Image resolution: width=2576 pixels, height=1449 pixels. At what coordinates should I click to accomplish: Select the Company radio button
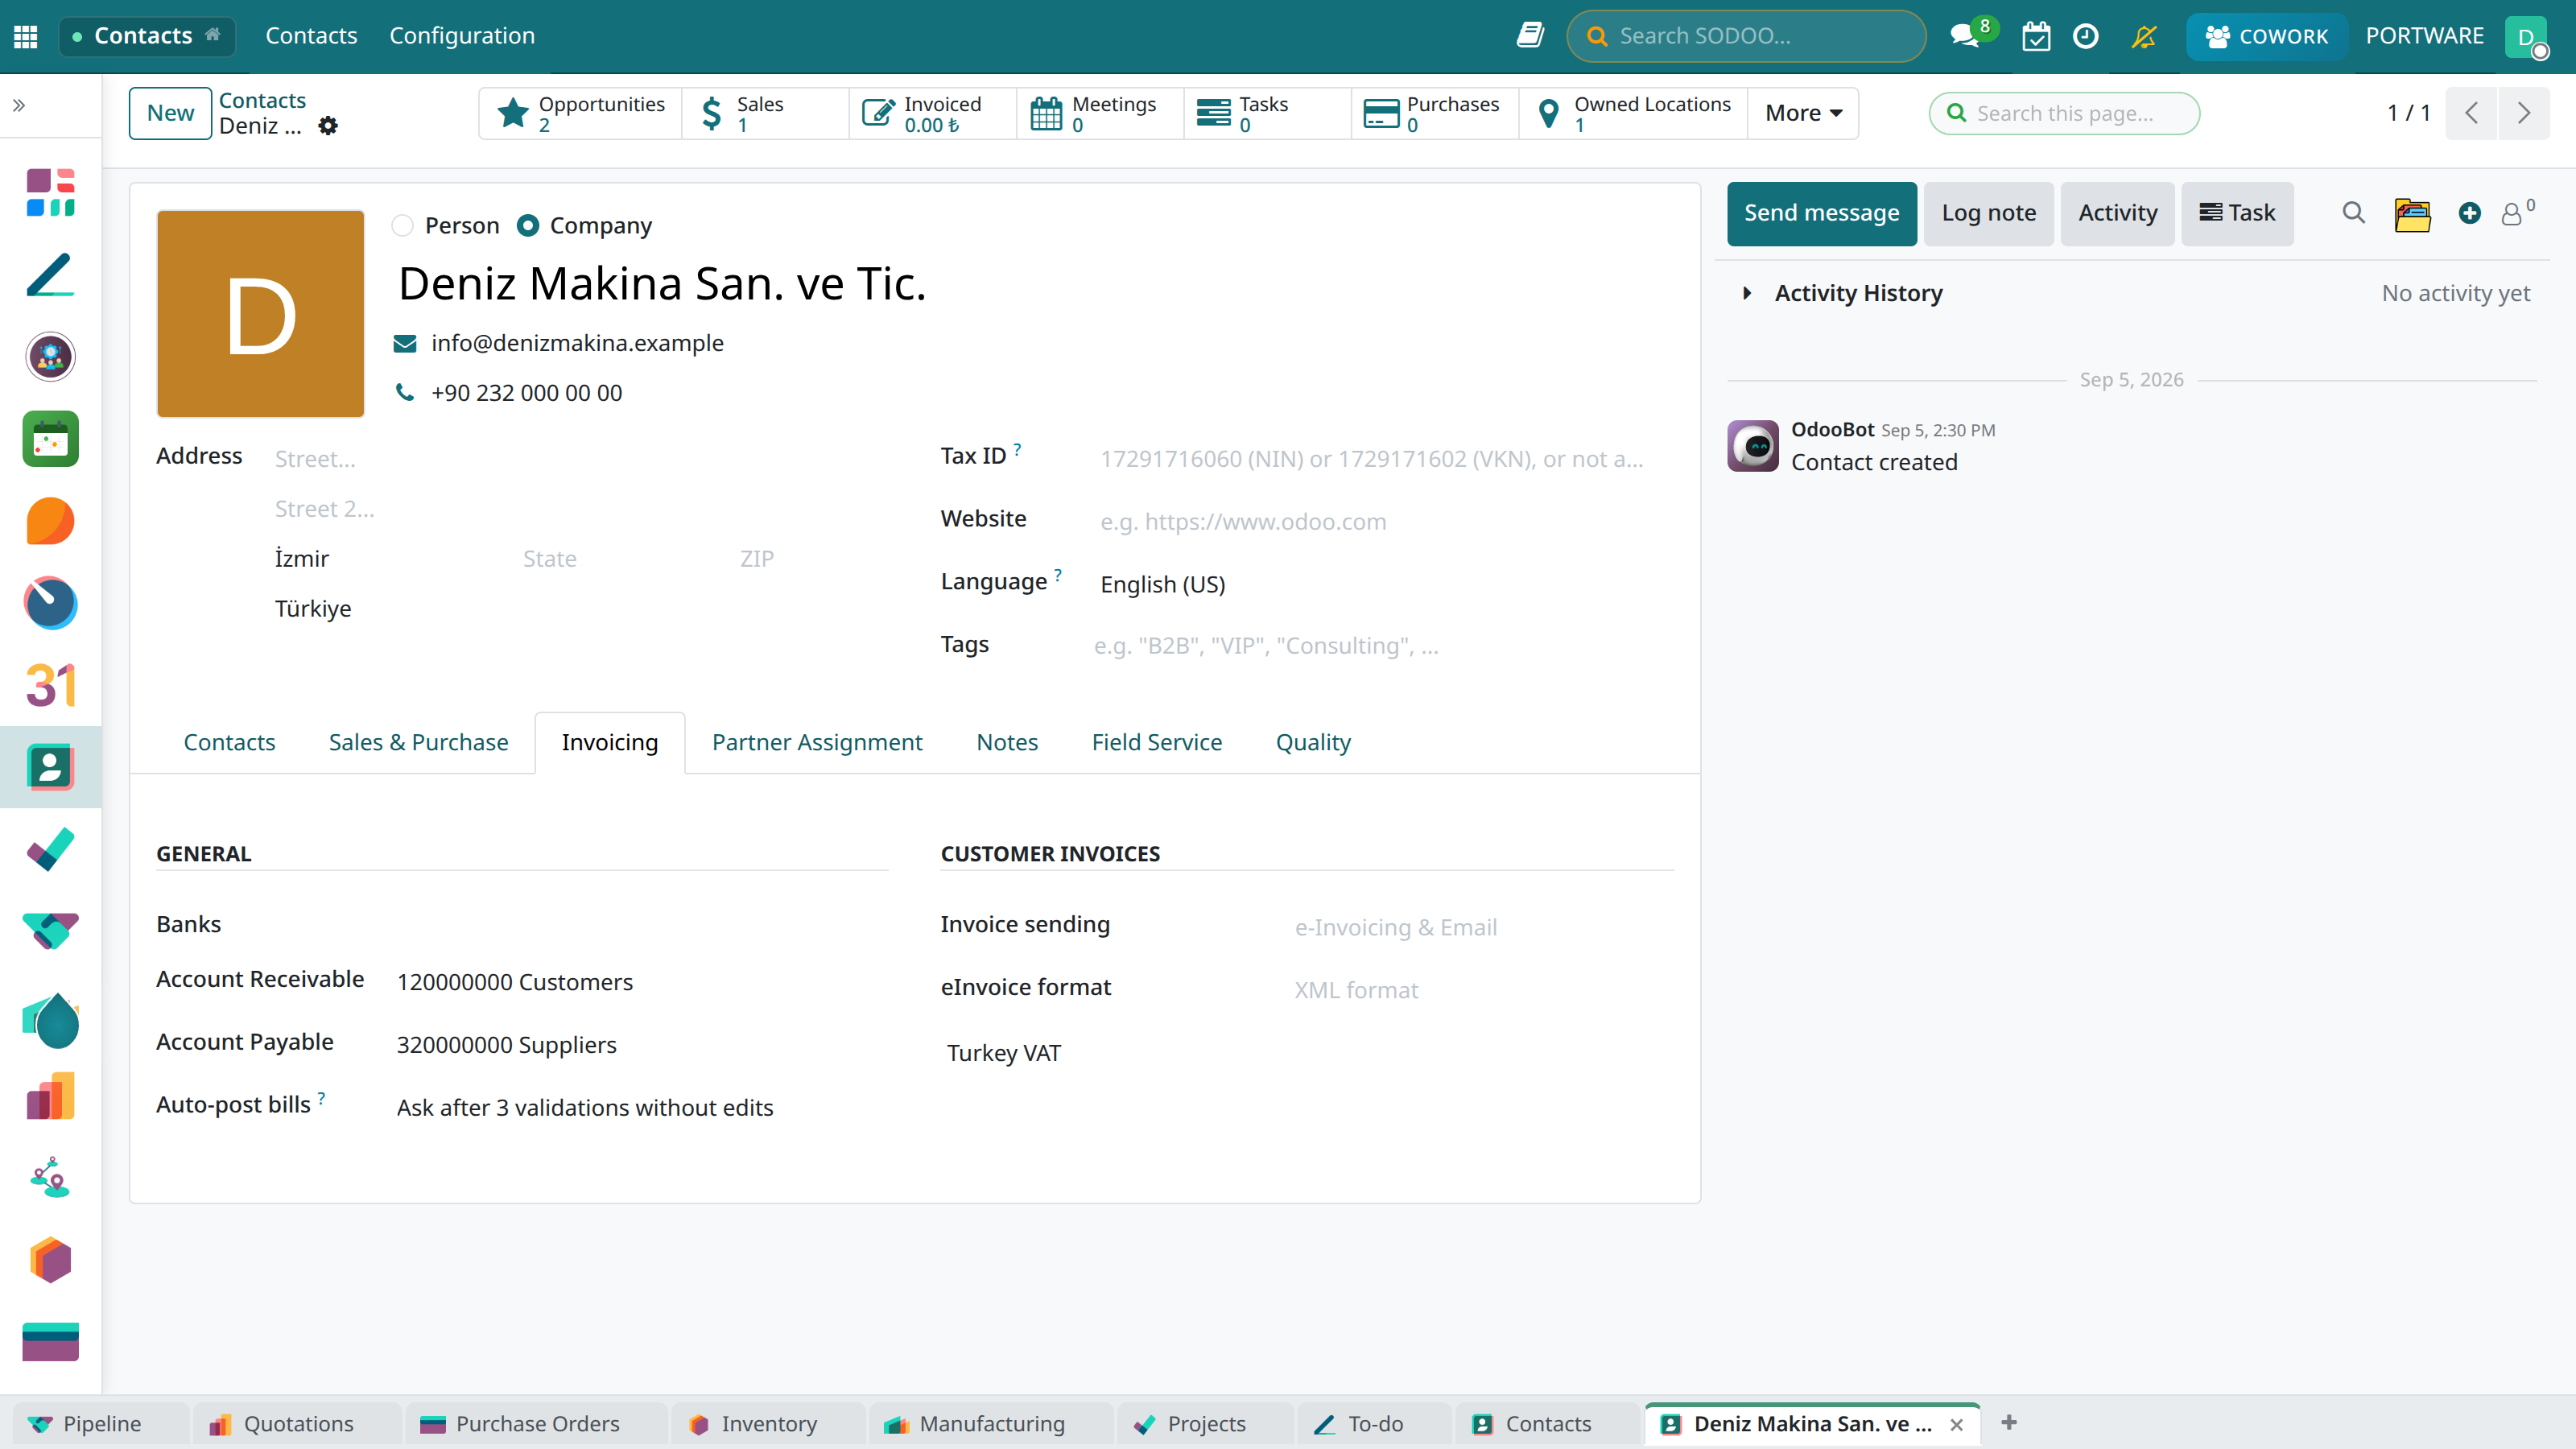click(528, 226)
